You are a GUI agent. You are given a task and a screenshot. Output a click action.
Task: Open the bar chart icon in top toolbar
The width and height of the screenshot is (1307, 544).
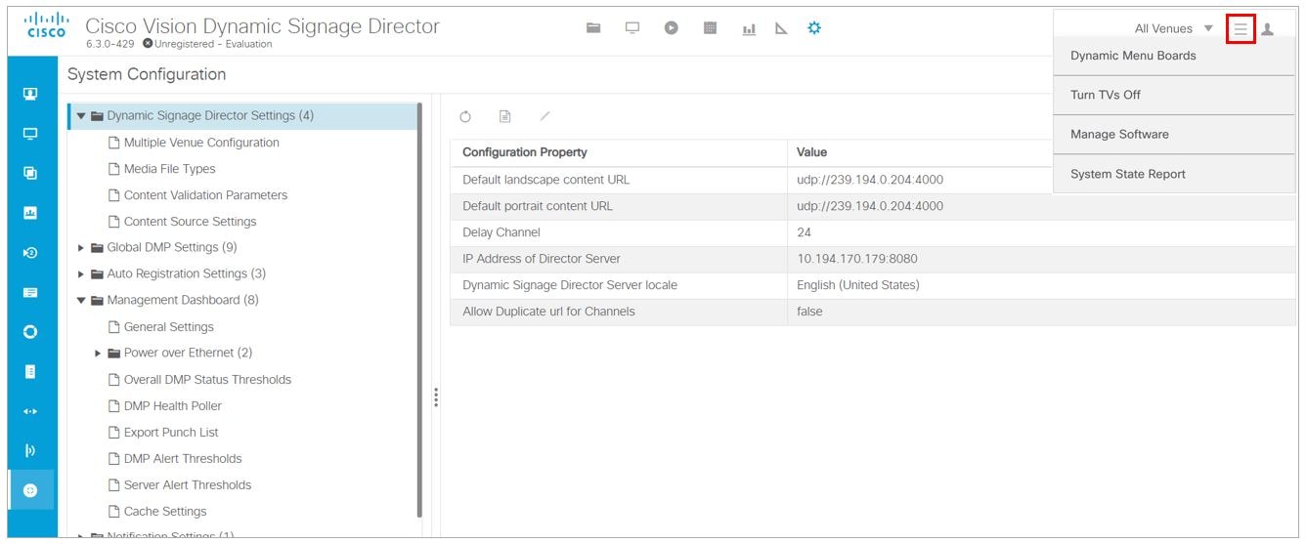point(750,29)
